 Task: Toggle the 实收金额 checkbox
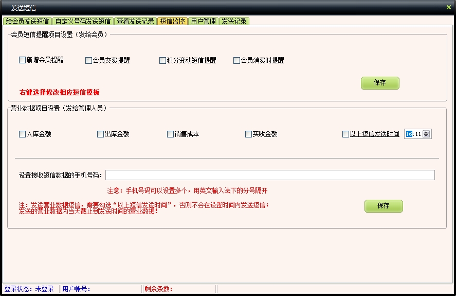point(248,134)
